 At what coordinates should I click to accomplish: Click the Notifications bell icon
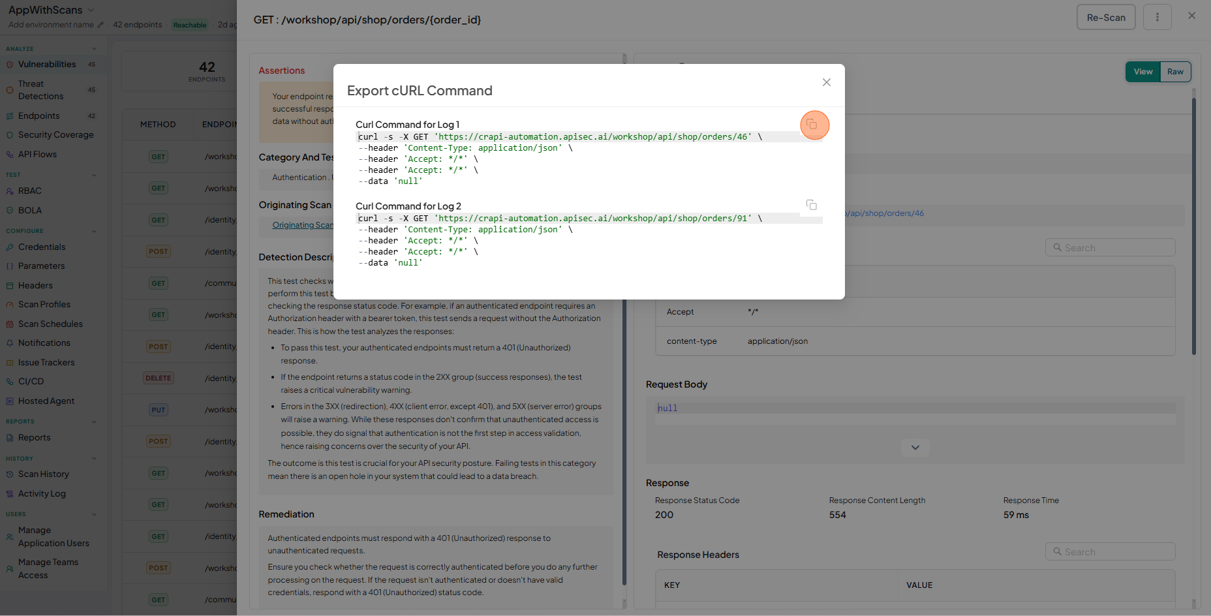[x=10, y=343]
